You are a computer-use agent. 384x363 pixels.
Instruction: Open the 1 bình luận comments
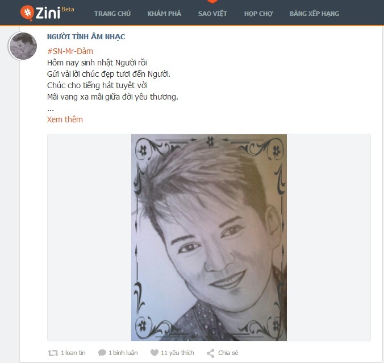[123, 353]
